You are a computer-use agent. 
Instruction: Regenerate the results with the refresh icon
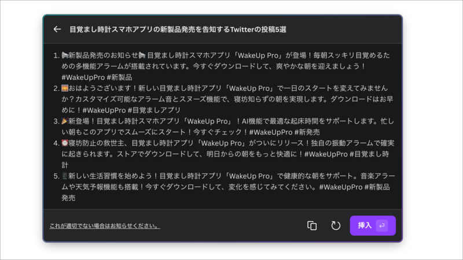pos(336,225)
